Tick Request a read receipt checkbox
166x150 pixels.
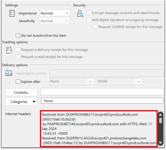[18, 57]
